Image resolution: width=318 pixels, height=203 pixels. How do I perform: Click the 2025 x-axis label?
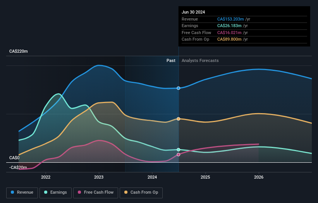[x=205, y=177]
